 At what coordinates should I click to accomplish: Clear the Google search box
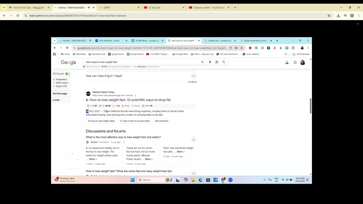pyautogui.click(x=202, y=62)
